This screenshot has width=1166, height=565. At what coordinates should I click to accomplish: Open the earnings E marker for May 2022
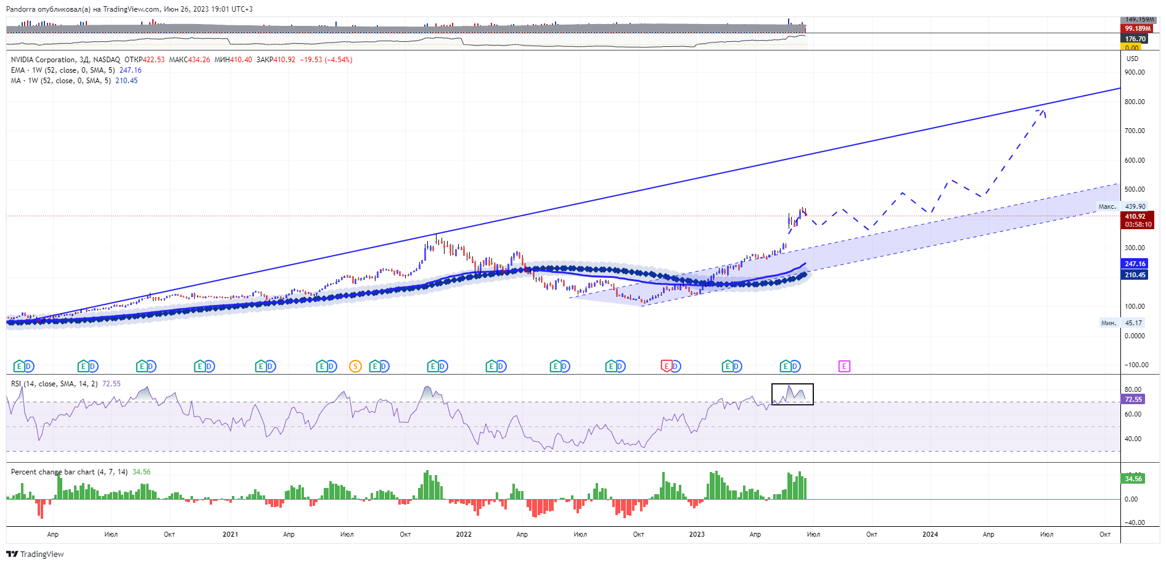click(555, 367)
